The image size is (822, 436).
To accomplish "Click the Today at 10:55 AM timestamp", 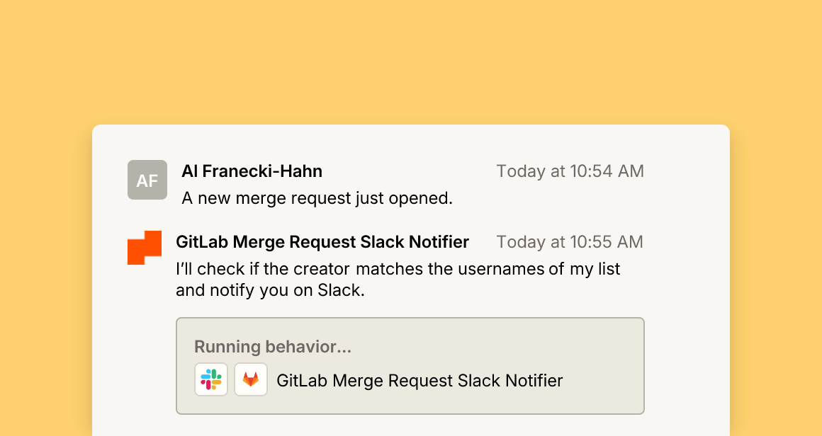I will coord(570,242).
